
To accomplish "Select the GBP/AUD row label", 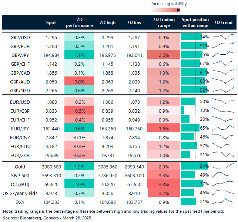I will (x=20, y=82).
